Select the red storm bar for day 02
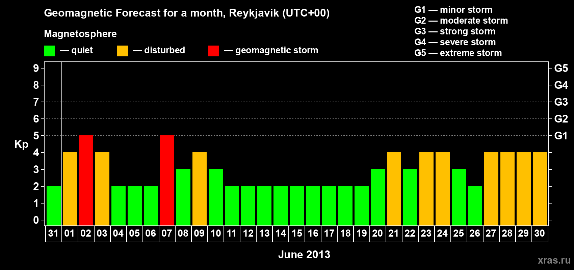The image size is (574, 270). [86, 181]
